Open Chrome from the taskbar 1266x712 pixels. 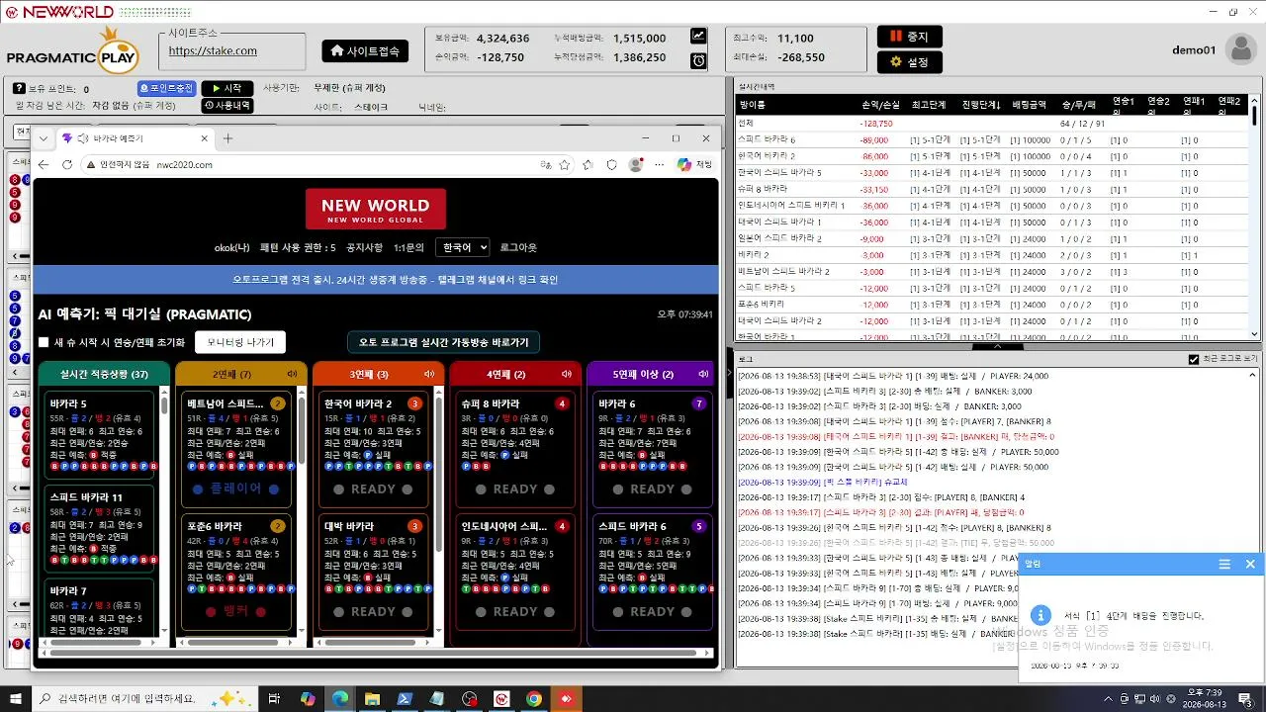tap(534, 699)
